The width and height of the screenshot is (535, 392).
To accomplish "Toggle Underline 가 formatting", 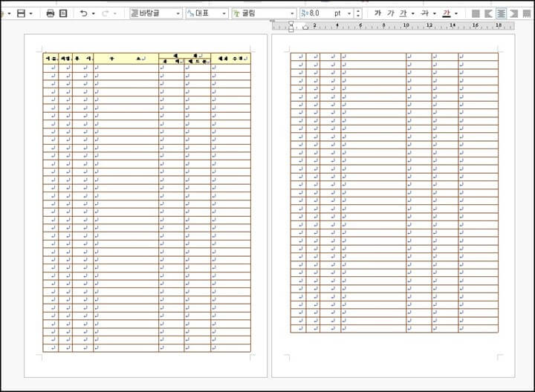I will pos(403,13).
